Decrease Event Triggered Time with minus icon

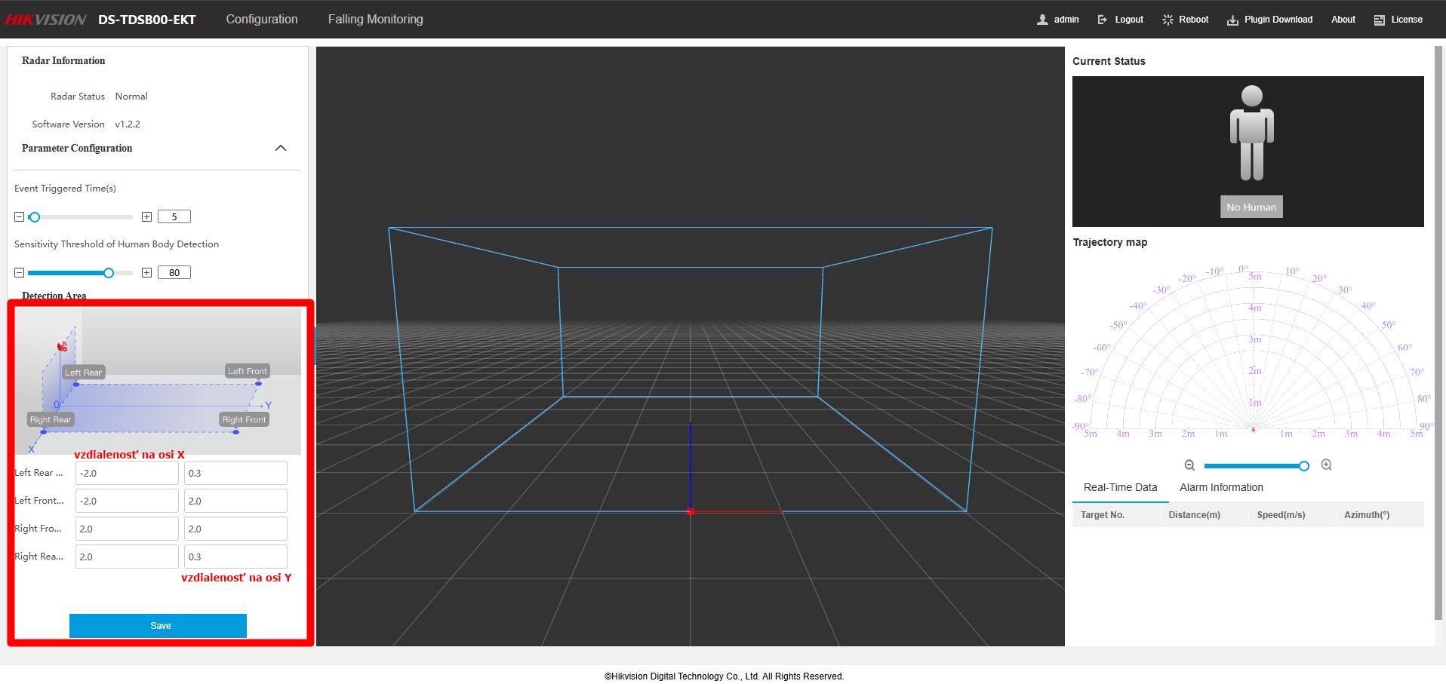click(20, 217)
